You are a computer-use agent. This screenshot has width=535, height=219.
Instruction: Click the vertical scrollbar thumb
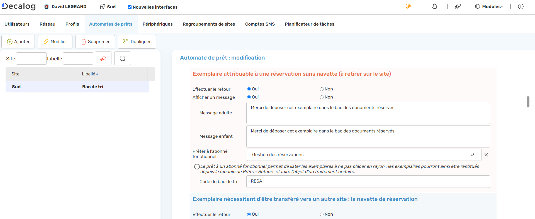coord(528,102)
